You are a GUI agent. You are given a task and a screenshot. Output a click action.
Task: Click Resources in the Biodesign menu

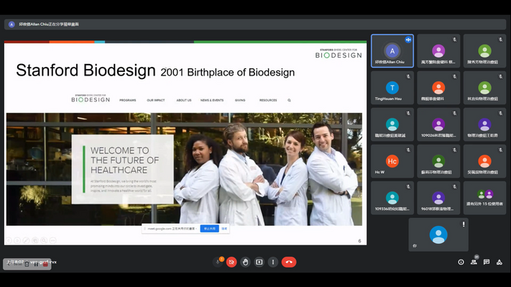(x=268, y=100)
